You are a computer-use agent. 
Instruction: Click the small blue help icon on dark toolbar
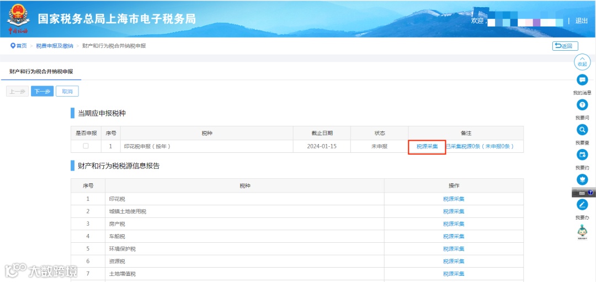click(590, 193)
